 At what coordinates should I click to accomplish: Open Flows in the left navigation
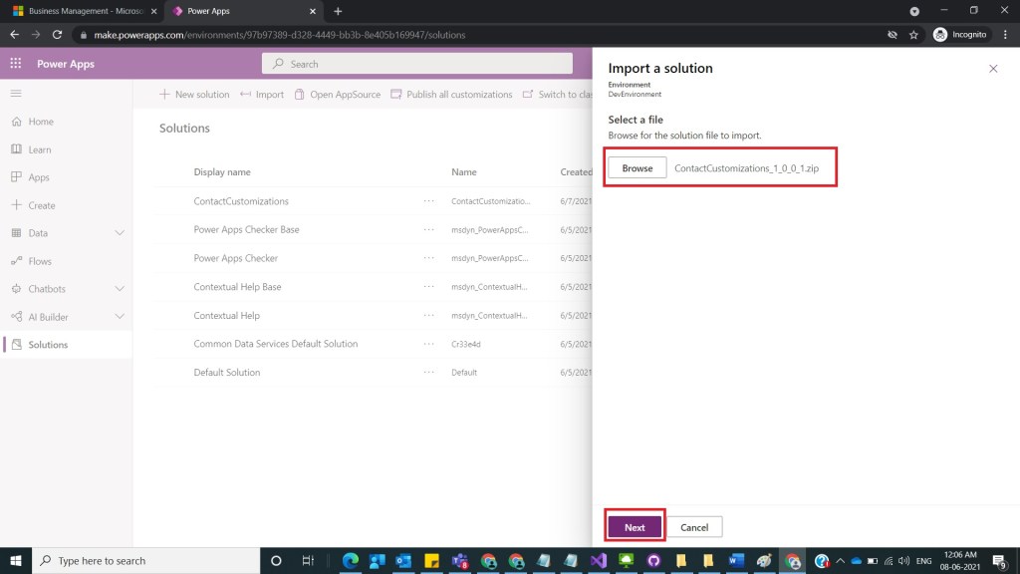40,261
